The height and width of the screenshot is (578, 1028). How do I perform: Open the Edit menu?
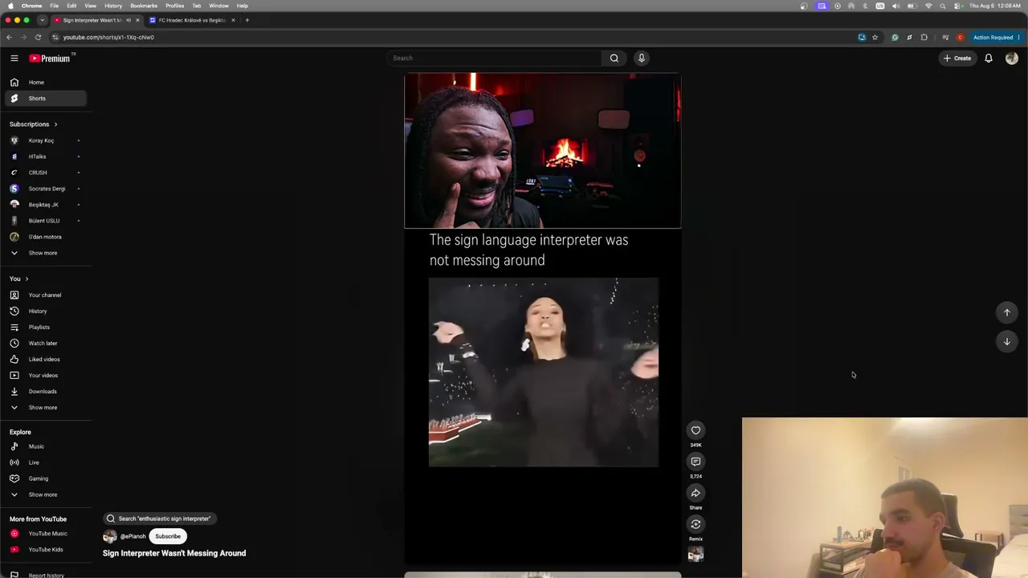[x=71, y=6]
